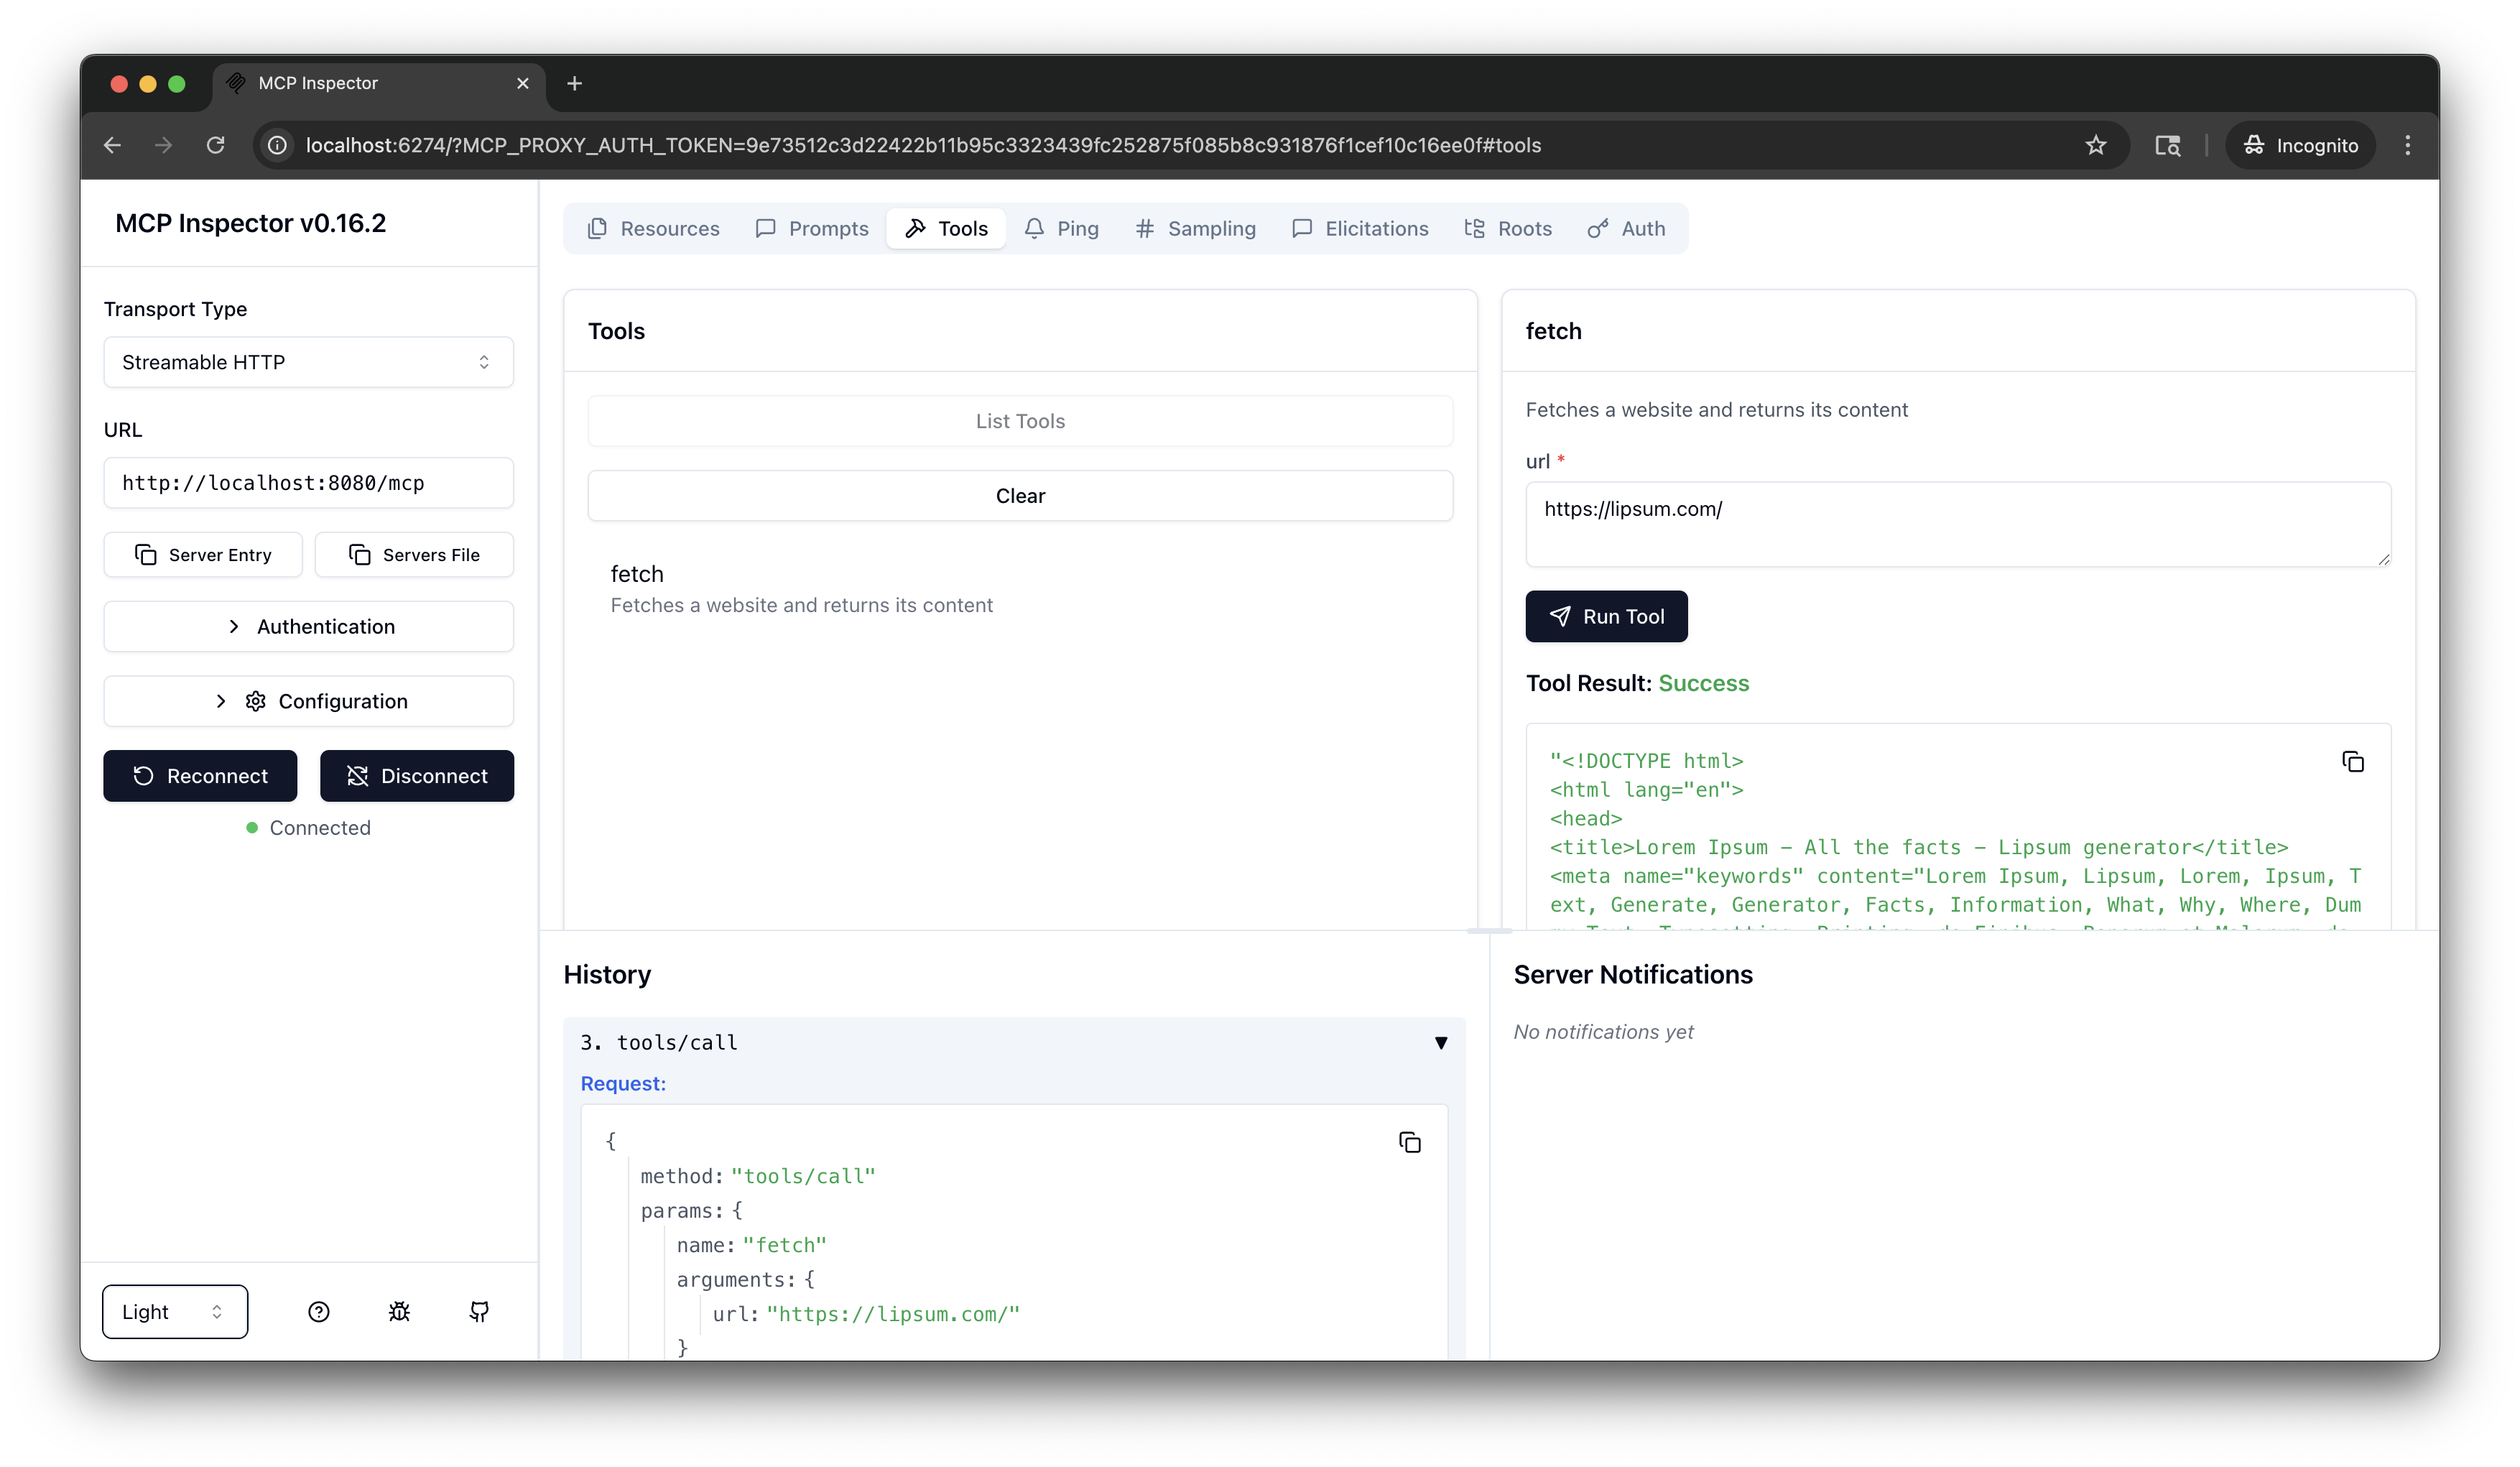Image resolution: width=2520 pixels, height=1467 pixels.
Task: Copy the tool result output
Action: [x=2352, y=762]
